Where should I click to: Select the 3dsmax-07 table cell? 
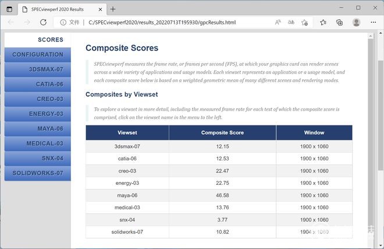coord(127,146)
